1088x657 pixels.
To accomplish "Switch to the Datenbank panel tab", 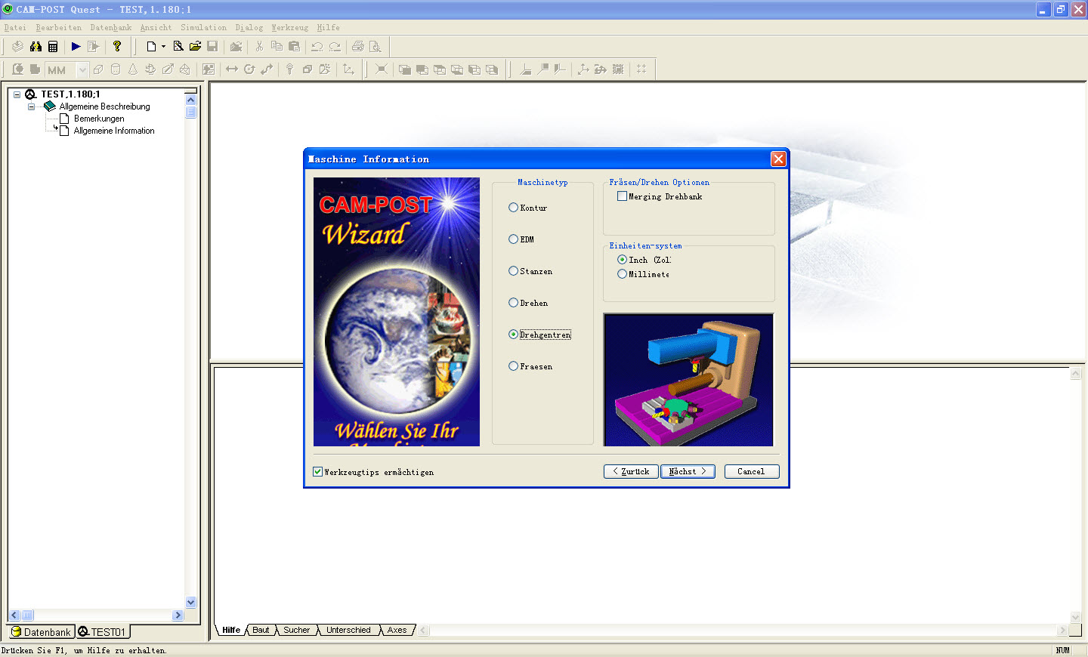I will [x=41, y=632].
